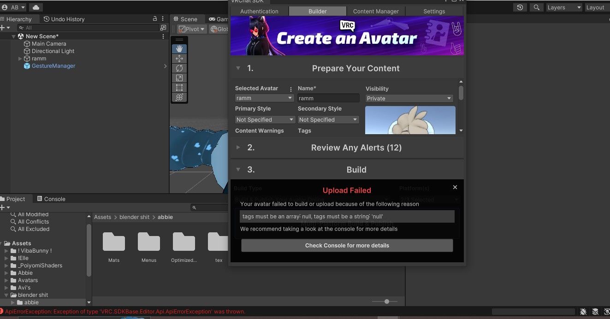Open the Selected Avatar options dots
The height and width of the screenshot is (319, 610).
point(290,89)
